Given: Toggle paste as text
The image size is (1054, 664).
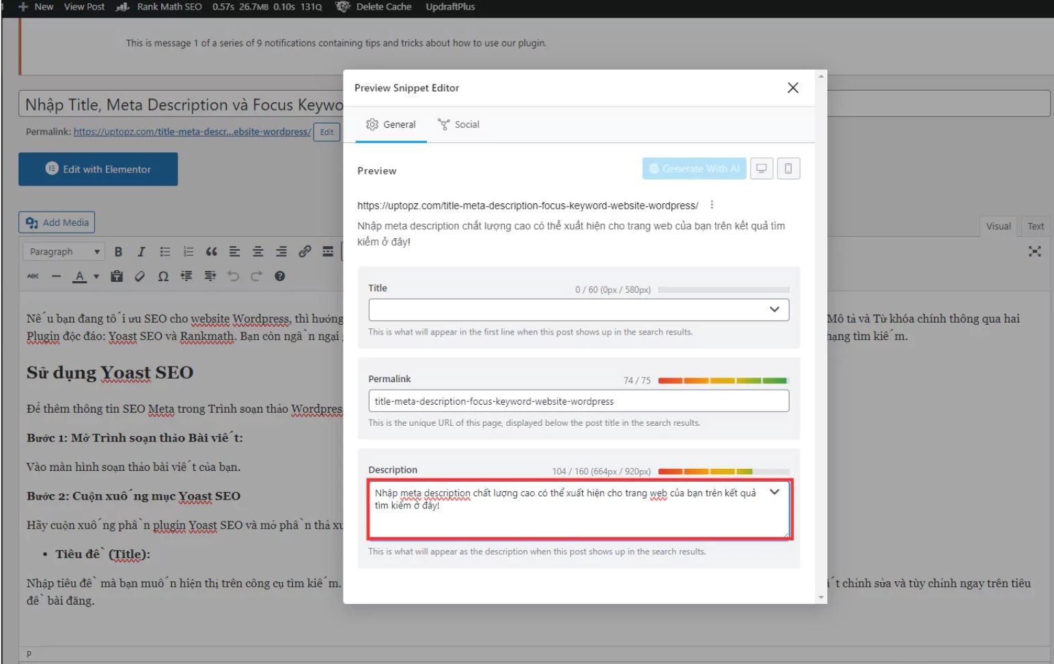Looking at the screenshot, I should coord(117,276).
